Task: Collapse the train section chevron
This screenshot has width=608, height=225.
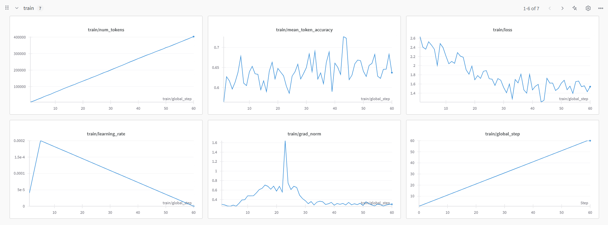Action: point(17,8)
